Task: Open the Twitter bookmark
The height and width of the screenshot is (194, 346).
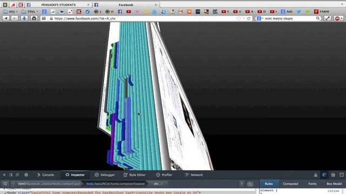Action: tap(299, 11)
